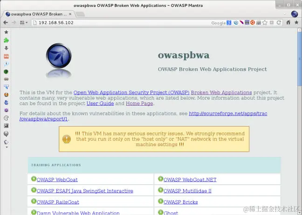Open the OWASP Mutillidae II link
Viewport: 302px width, 215px height.
click(x=187, y=191)
